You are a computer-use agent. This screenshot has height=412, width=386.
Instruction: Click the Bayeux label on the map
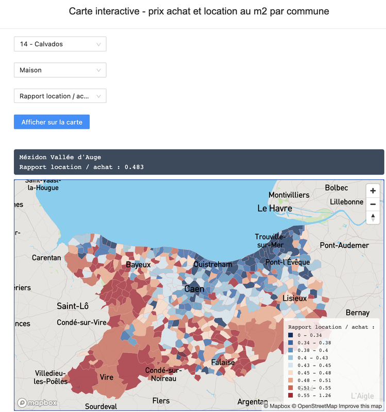point(138,265)
